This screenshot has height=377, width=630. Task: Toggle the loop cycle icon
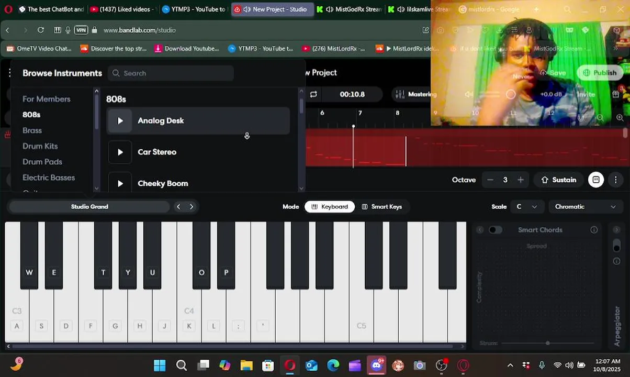pyautogui.click(x=313, y=94)
